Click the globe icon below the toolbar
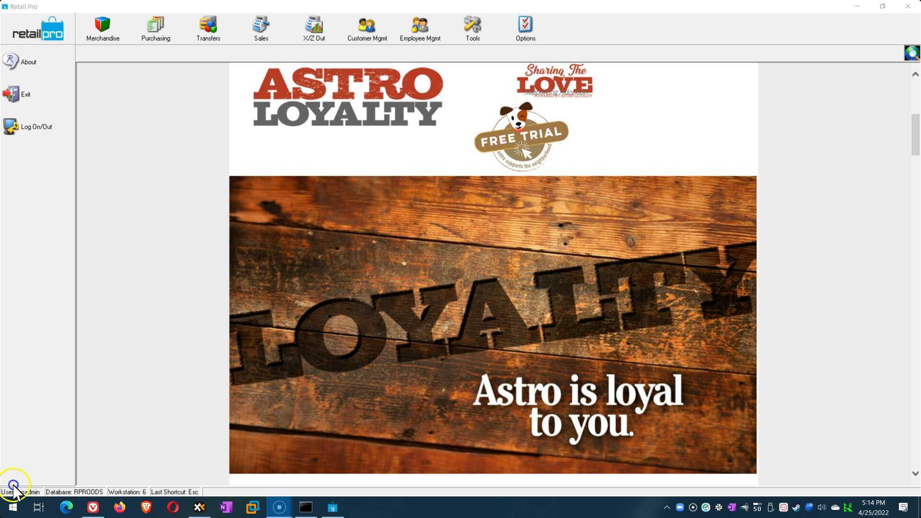The height and width of the screenshot is (518, 921). click(911, 53)
